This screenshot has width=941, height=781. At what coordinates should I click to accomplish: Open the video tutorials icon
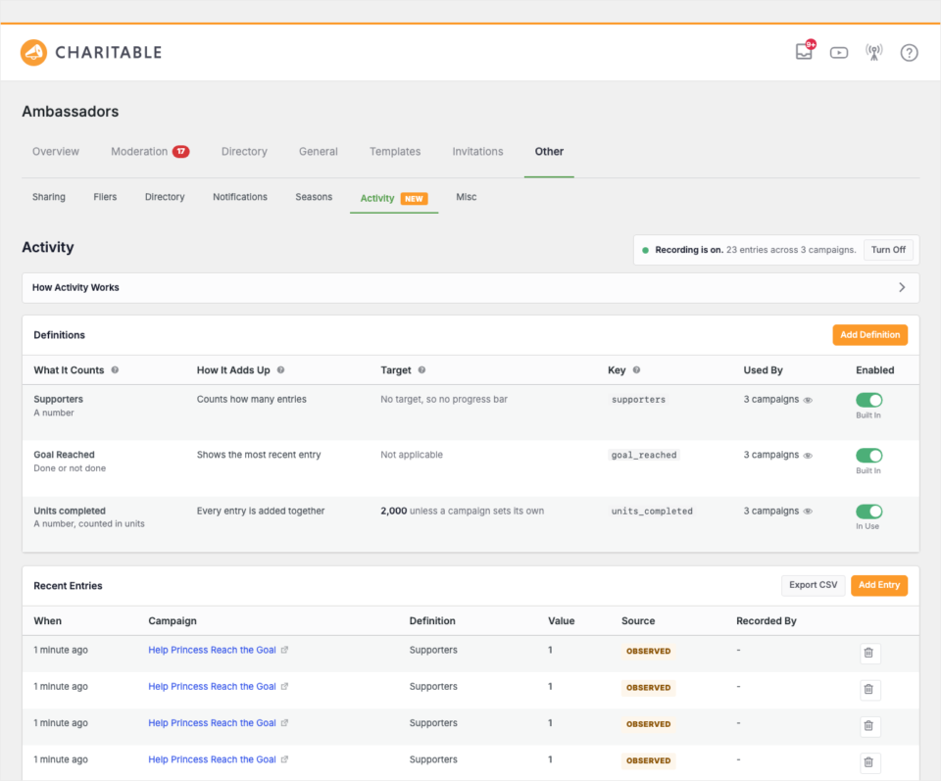point(838,53)
